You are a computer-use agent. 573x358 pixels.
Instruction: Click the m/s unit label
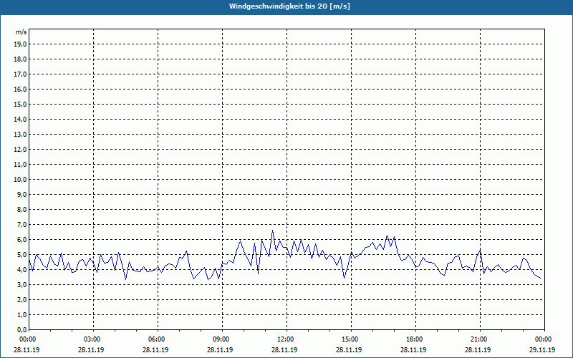click(x=21, y=32)
